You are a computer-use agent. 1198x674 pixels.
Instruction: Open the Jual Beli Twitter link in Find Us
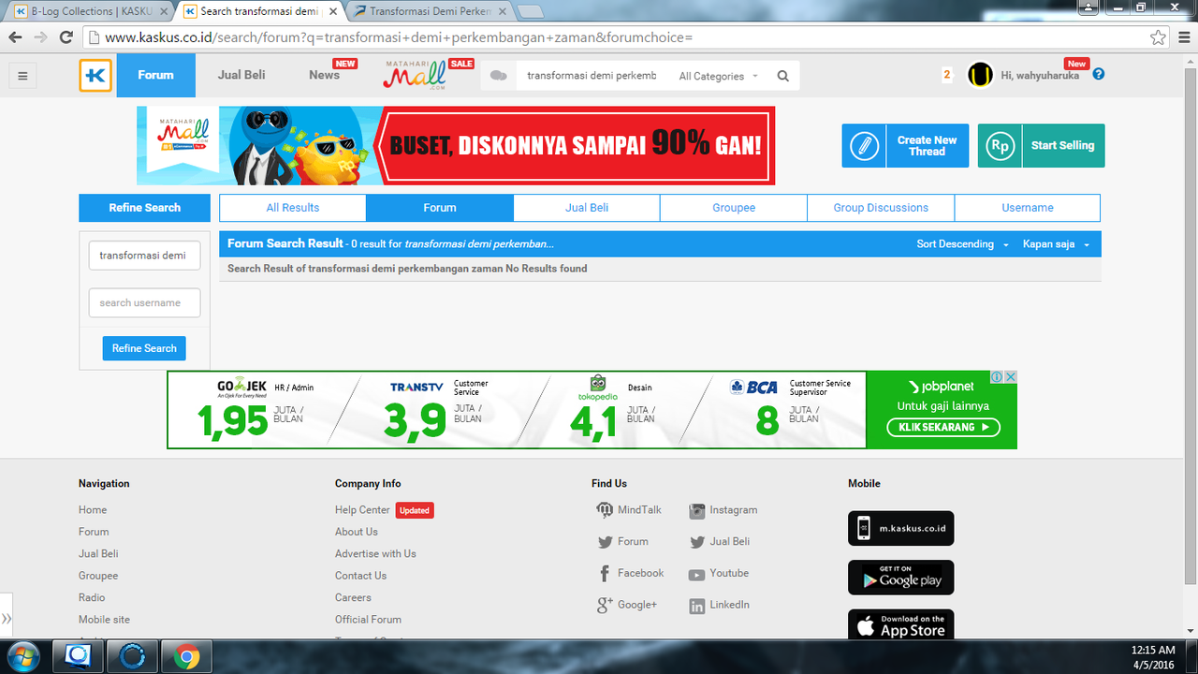coord(719,542)
